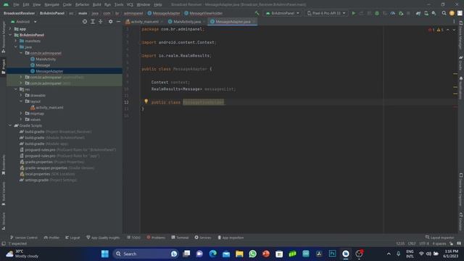Open the Refactor menu
The image size is (464, 261).
pos(82,4)
